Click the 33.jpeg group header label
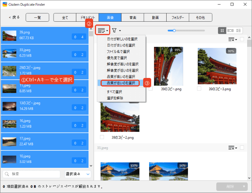The image size is (252, 193). tap(103, 148)
